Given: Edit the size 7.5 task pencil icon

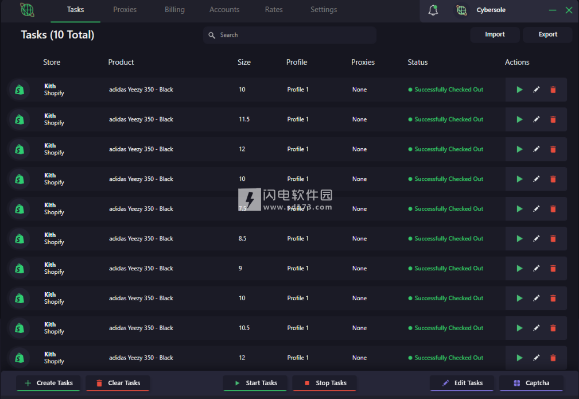Looking at the screenshot, I should pyautogui.click(x=536, y=209).
